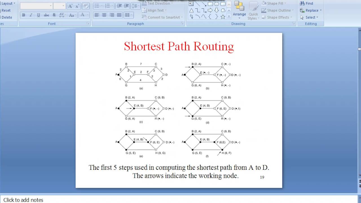Select the Rectangle shape
Image resolution: width=361 pixels, height=203 pixels.
click(210, 4)
